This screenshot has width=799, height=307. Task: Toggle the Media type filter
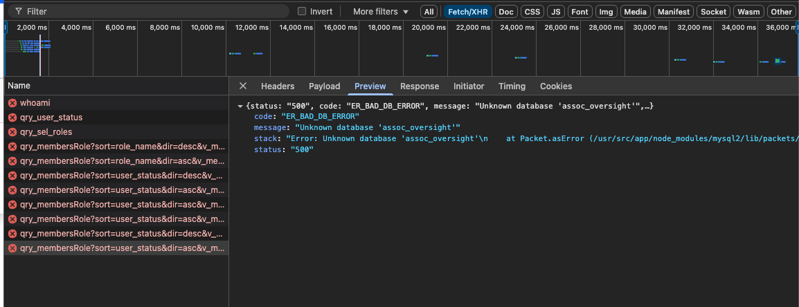[x=636, y=12]
